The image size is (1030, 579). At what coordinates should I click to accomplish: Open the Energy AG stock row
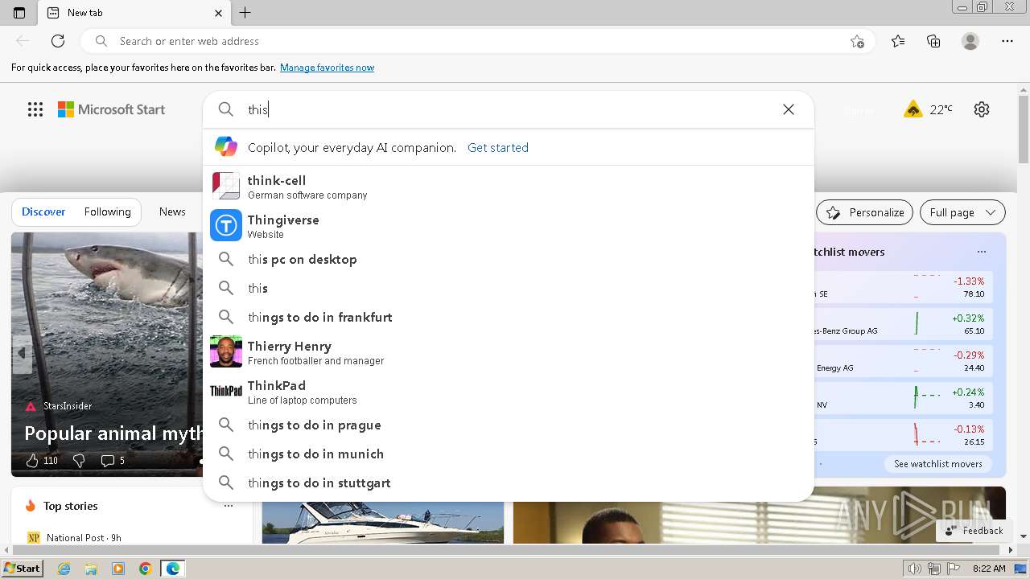(903, 361)
